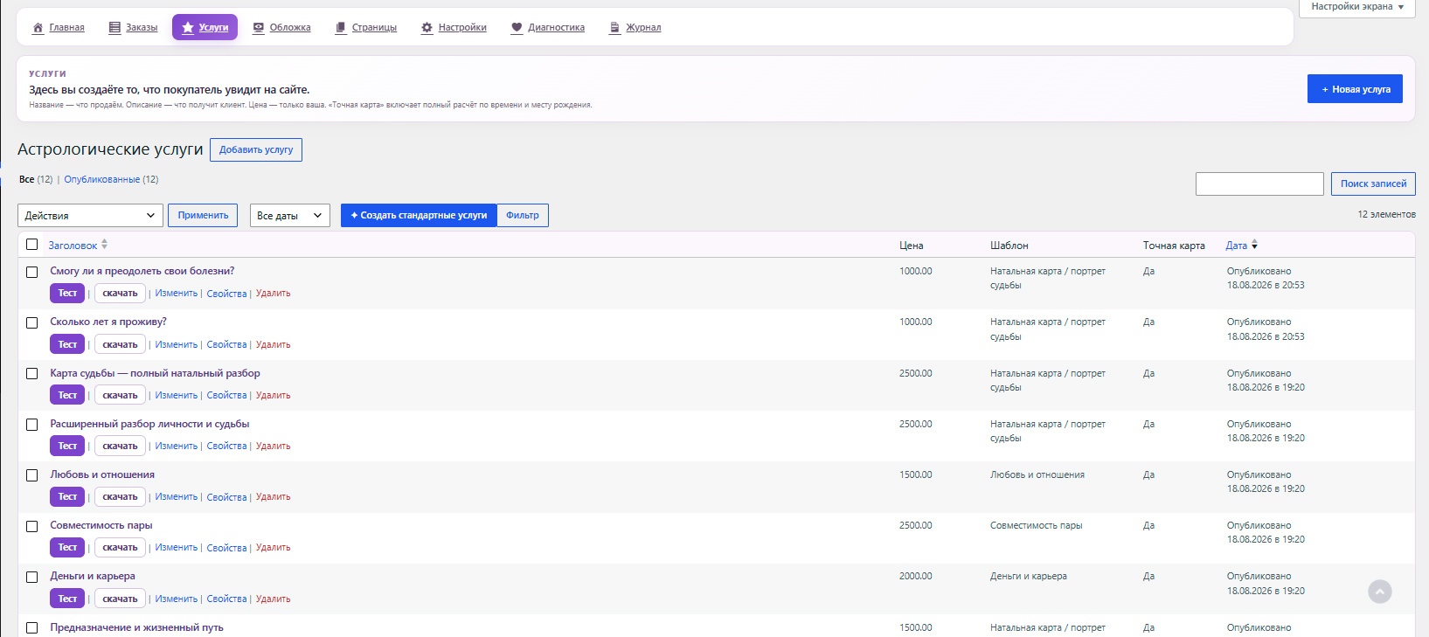Open the Диагностика section
The height and width of the screenshot is (637, 1429).
[556, 28]
